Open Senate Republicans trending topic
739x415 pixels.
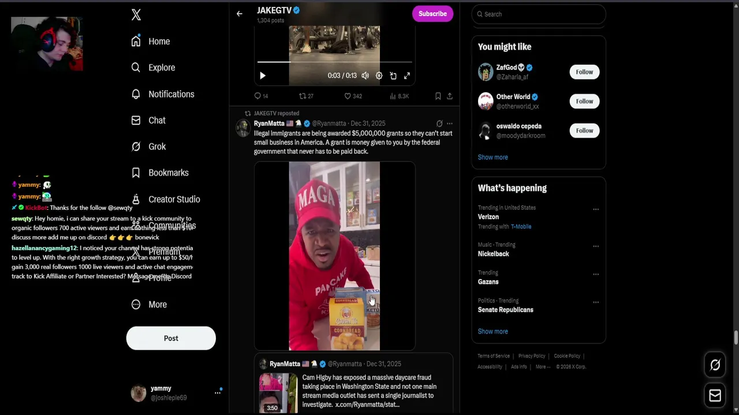(x=506, y=310)
